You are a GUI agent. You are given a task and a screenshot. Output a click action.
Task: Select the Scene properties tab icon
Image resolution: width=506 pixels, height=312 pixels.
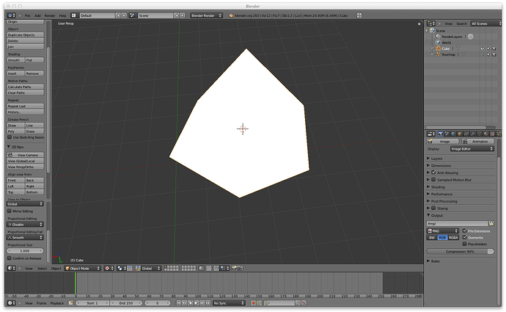[x=447, y=134]
